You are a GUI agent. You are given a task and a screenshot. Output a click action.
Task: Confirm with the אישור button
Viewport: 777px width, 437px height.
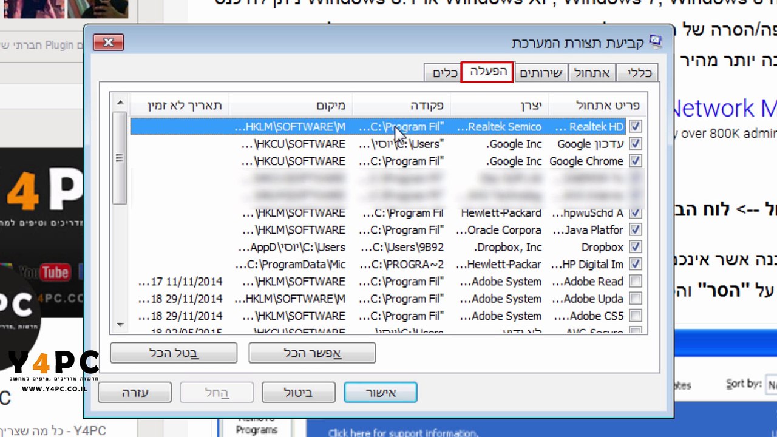(380, 392)
